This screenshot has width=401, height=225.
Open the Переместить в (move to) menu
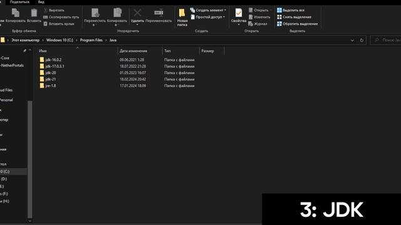[95, 17]
